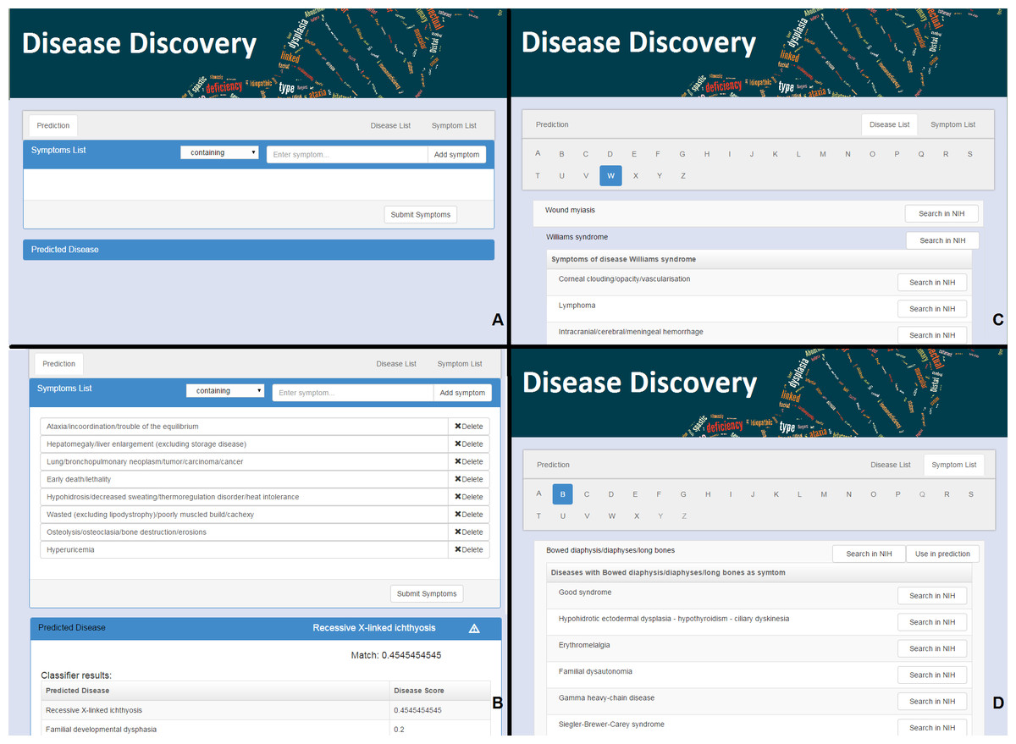The image size is (1016, 744).
Task: Search Gamma heavy-chain disease in NIH
Action: click(x=931, y=702)
